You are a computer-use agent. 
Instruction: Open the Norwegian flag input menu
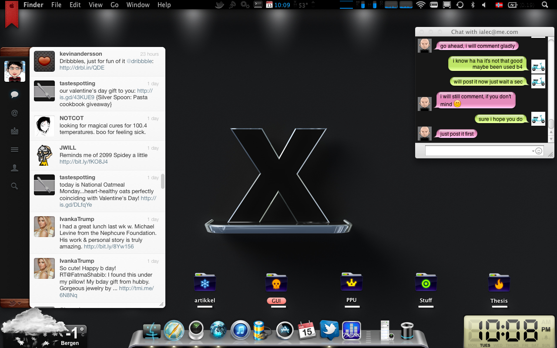[x=499, y=5]
